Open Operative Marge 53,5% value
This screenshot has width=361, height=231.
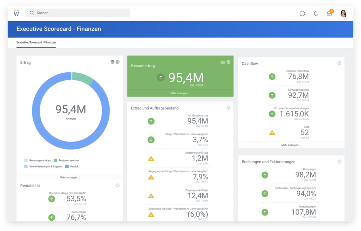tap(76, 199)
